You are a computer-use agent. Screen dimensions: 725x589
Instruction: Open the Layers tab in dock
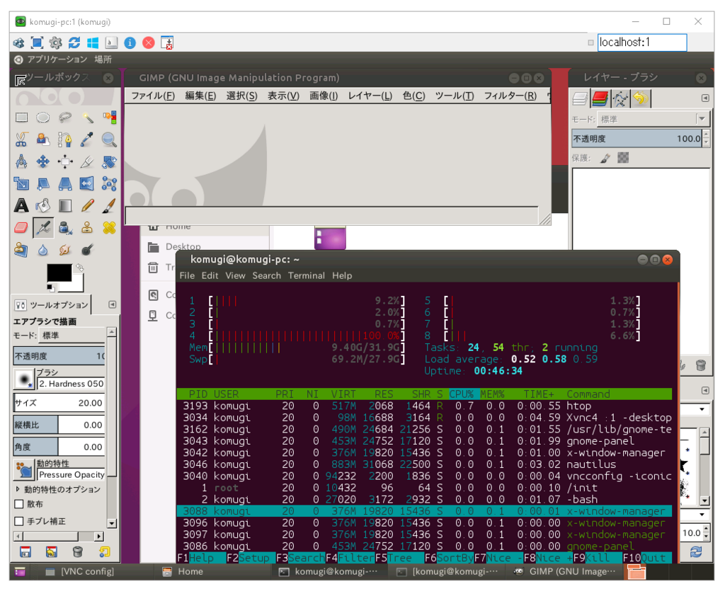coord(580,98)
